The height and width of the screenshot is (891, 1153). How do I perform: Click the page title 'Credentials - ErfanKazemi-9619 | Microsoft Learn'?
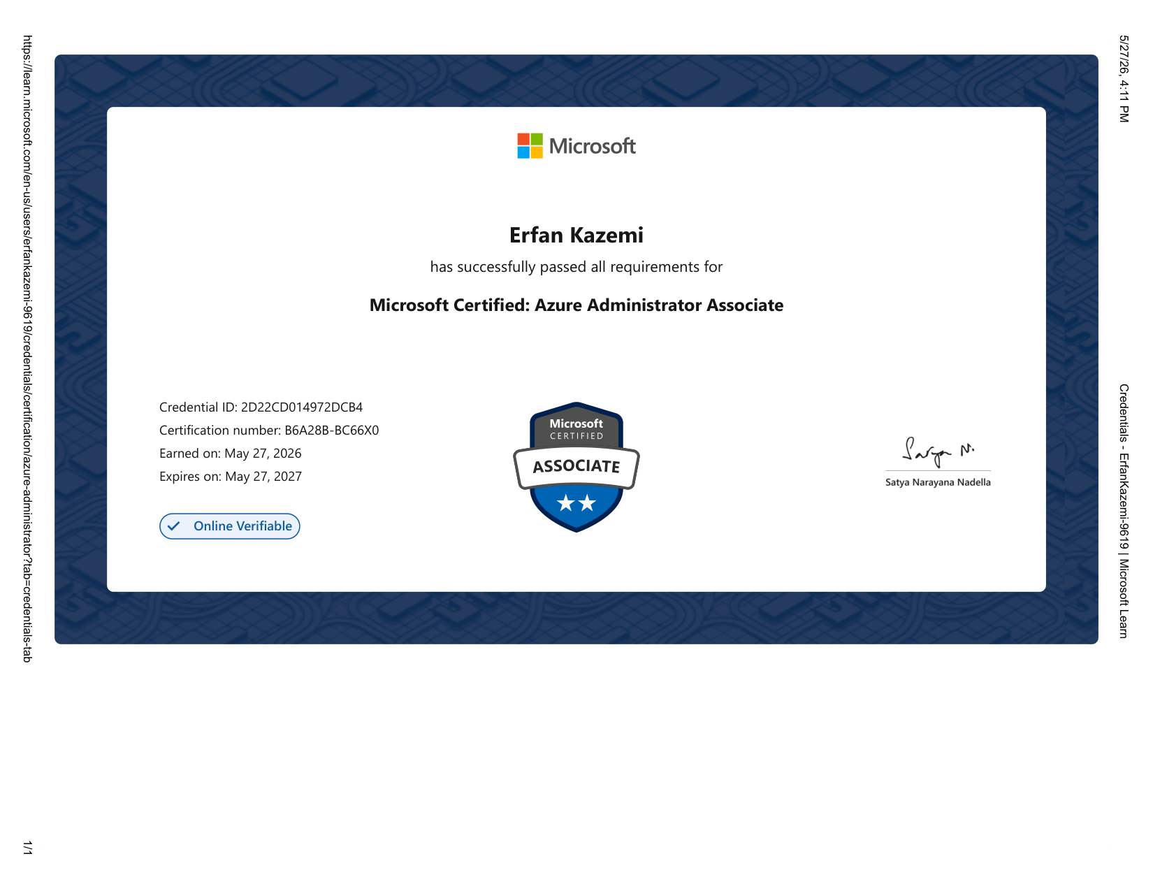[1124, 511]
